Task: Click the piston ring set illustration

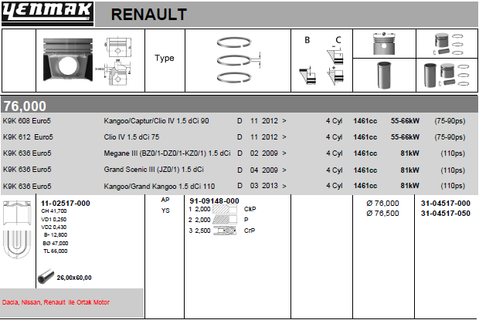Action: (239, 60)
